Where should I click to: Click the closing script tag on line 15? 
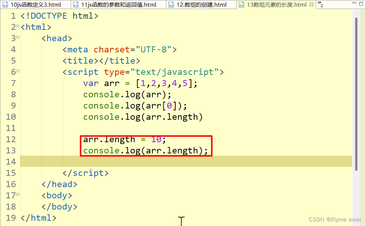86,173
